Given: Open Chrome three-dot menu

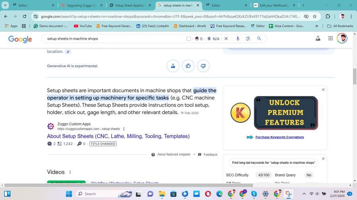Looking at the screenshot, I should [x=351, y=16].
